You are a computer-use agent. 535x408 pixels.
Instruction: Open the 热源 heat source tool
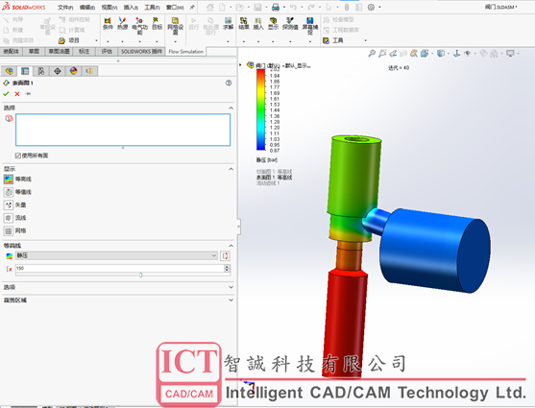(x=122, y=24)
